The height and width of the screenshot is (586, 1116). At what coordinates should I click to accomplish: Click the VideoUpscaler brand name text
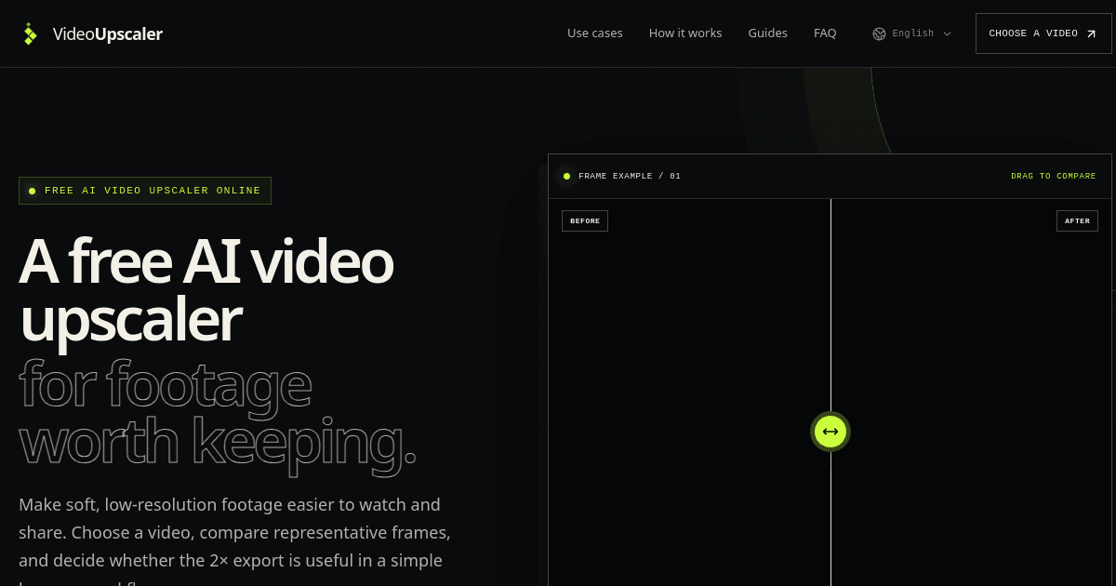pos(107,33)
